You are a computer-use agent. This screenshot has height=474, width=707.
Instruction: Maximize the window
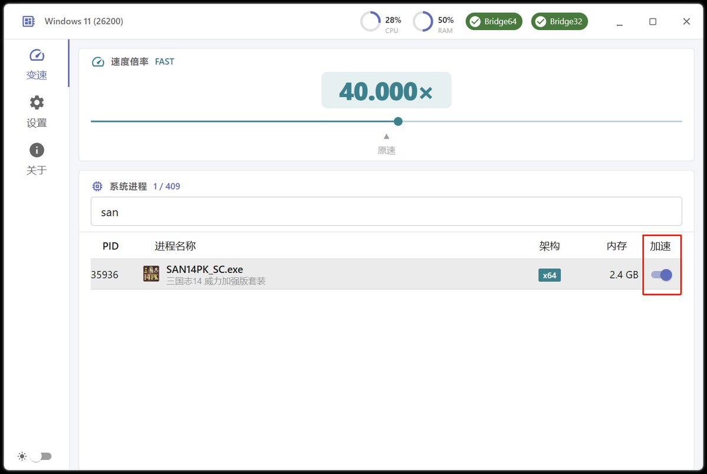coord(652,21)
